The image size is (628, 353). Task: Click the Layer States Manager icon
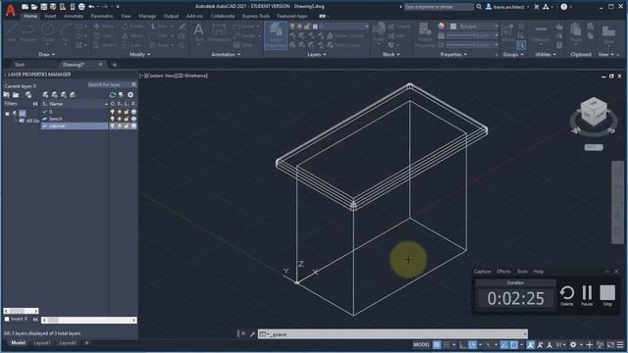[x=28, y=95]
